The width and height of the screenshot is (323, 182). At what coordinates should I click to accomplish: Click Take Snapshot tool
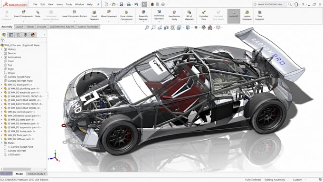pyautogui.click(x=259, y=16)
